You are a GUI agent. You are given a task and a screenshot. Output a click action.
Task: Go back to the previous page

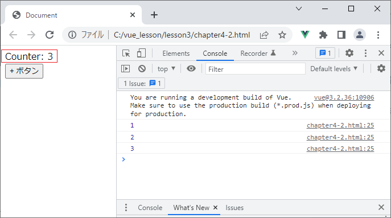tap(13, 35)
